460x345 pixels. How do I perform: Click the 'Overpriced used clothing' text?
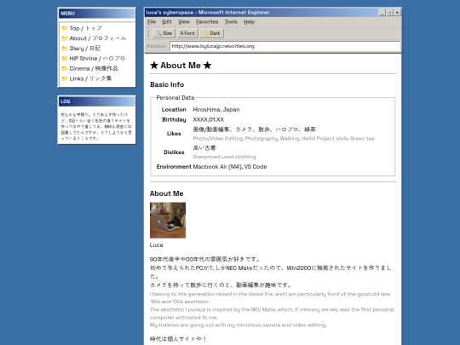click(224, 157)
